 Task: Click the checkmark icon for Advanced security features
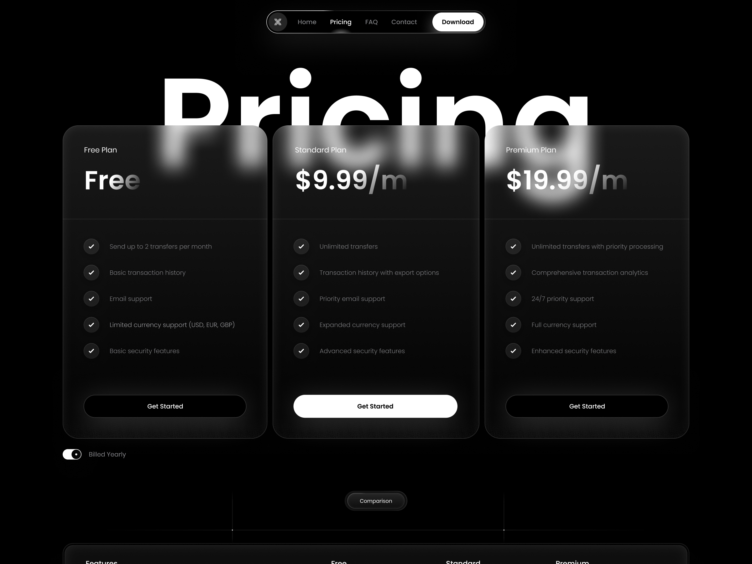click(302, 351)
